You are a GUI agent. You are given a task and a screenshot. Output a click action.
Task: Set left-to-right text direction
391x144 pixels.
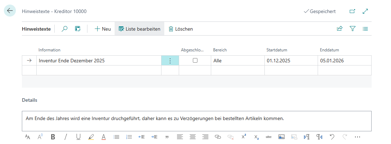coord(307,137)
